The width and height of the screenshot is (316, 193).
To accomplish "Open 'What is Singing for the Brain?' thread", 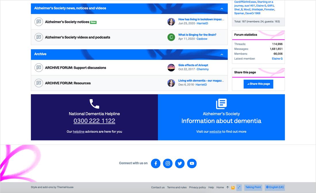I will click(x=197, y=35).
